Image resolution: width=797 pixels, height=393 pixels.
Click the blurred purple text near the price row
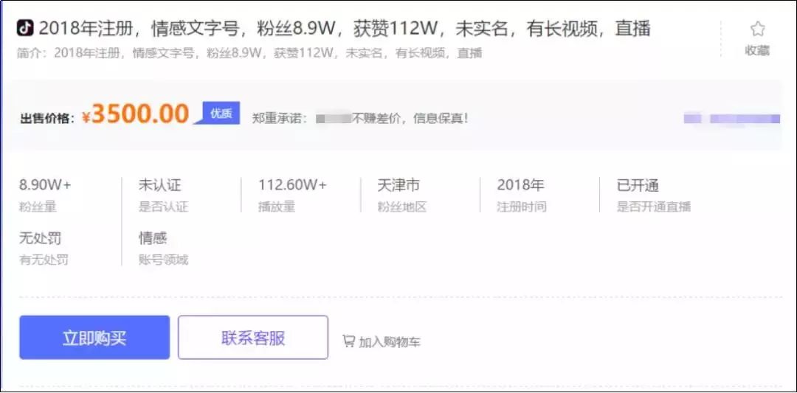[732, 119]
